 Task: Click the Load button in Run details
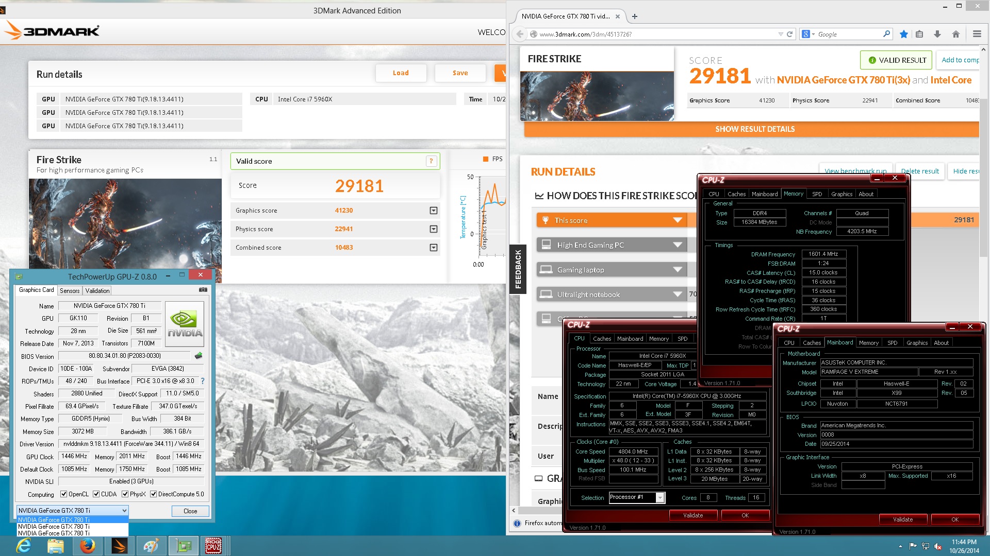tap(401, 73)
